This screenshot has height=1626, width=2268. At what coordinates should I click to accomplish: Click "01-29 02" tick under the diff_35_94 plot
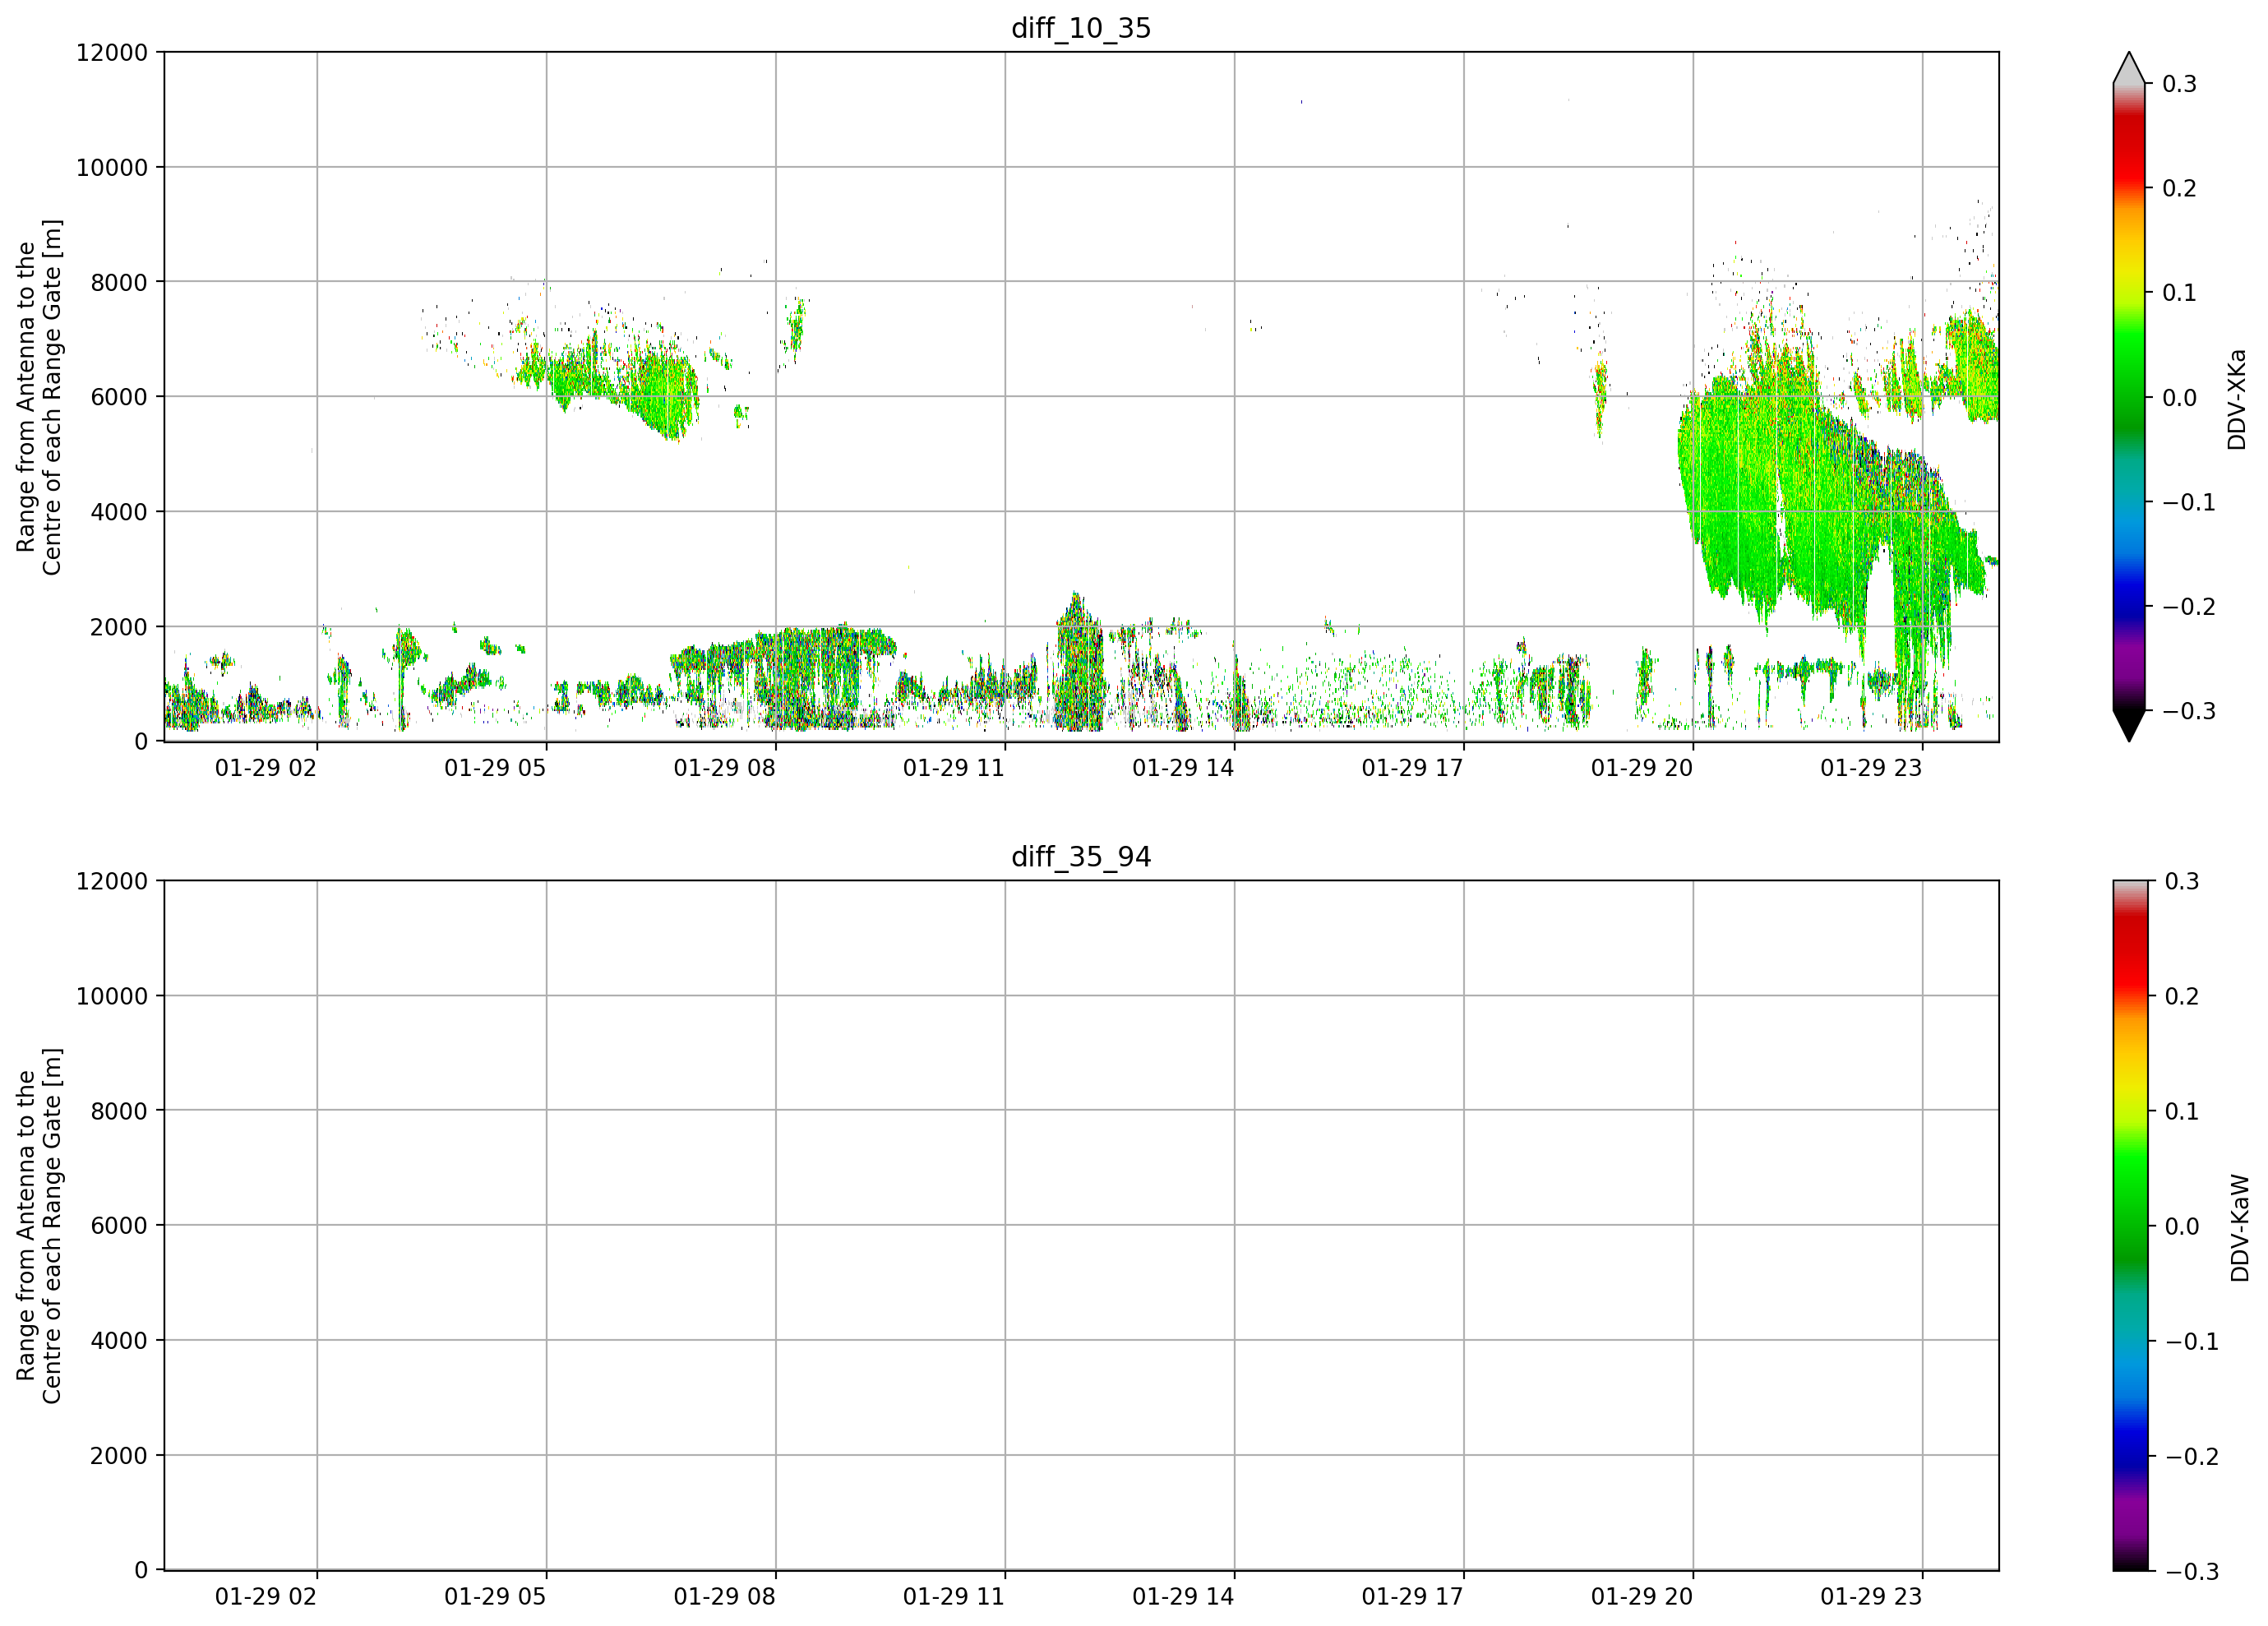tap(266, 1597)
